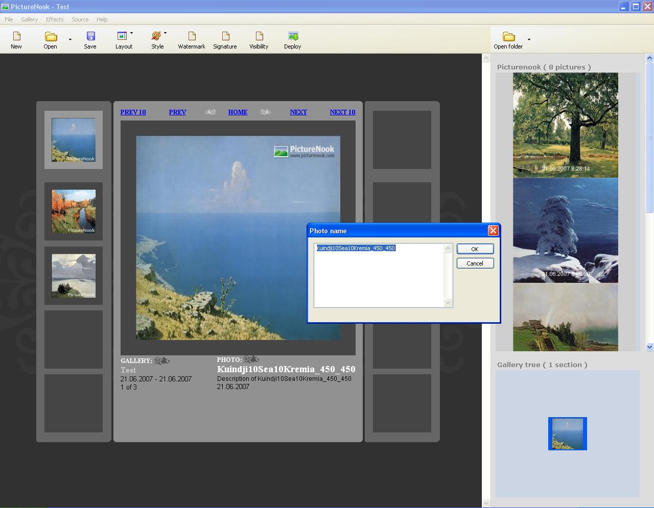Image resolution: width=654 pixels, height=508 pixels.
Task: Select the snowy pine picture in Picturenook panel
Action: (566, 230)
